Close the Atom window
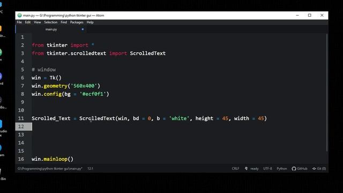The height and width of the screenshot is (193, 343). 322,16
